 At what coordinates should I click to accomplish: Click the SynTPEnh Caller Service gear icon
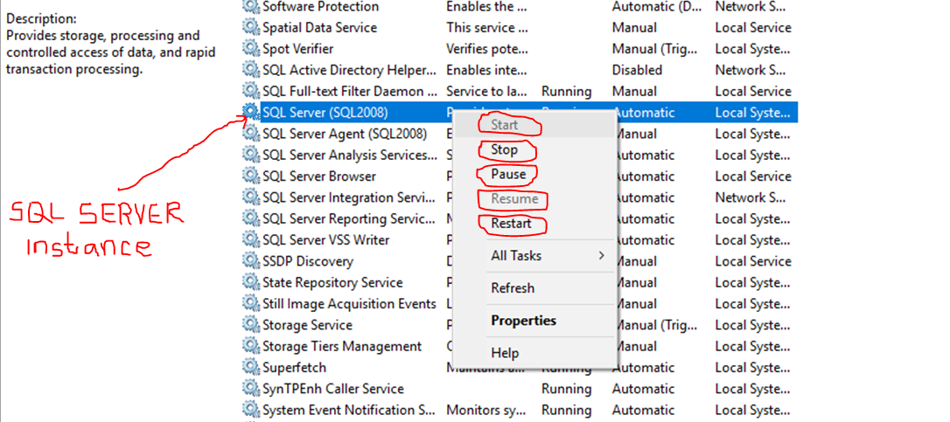pos(250,389)
